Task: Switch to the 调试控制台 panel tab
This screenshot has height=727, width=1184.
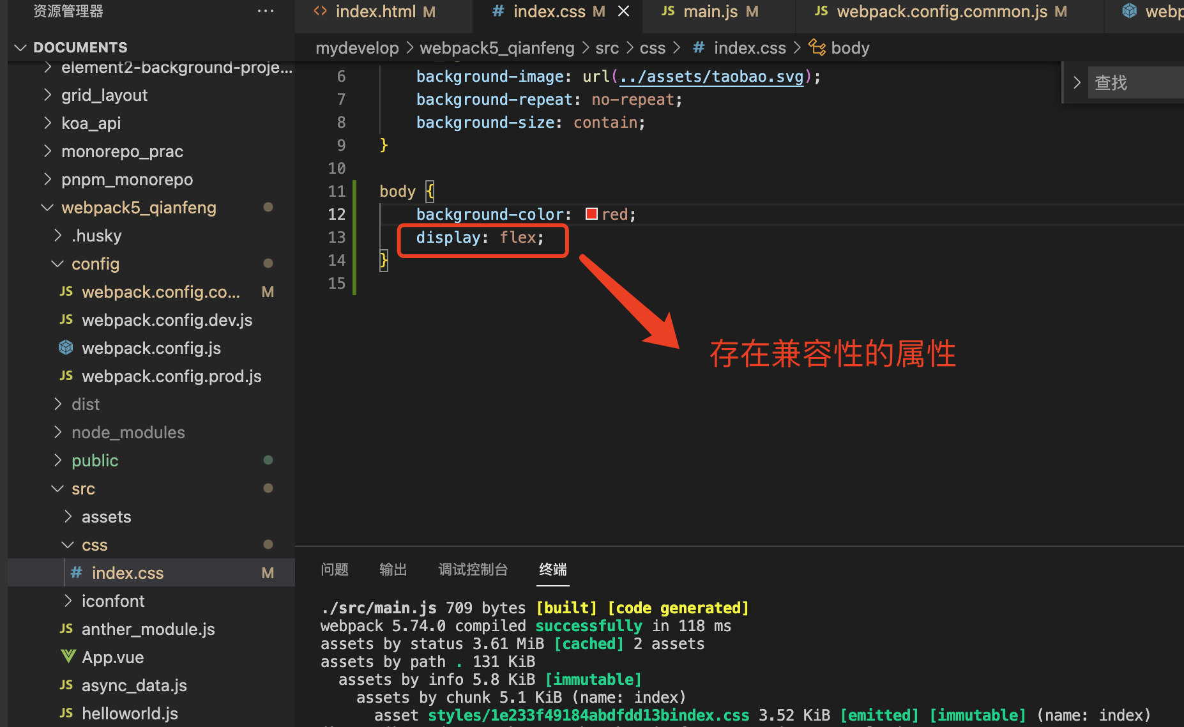Action: tap(473, 569)
